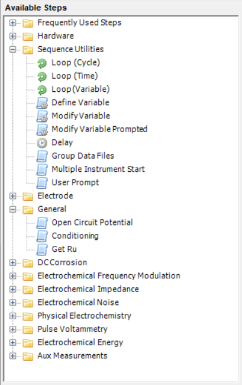Collapse the Sequence Utilities node

click(12, 49)
